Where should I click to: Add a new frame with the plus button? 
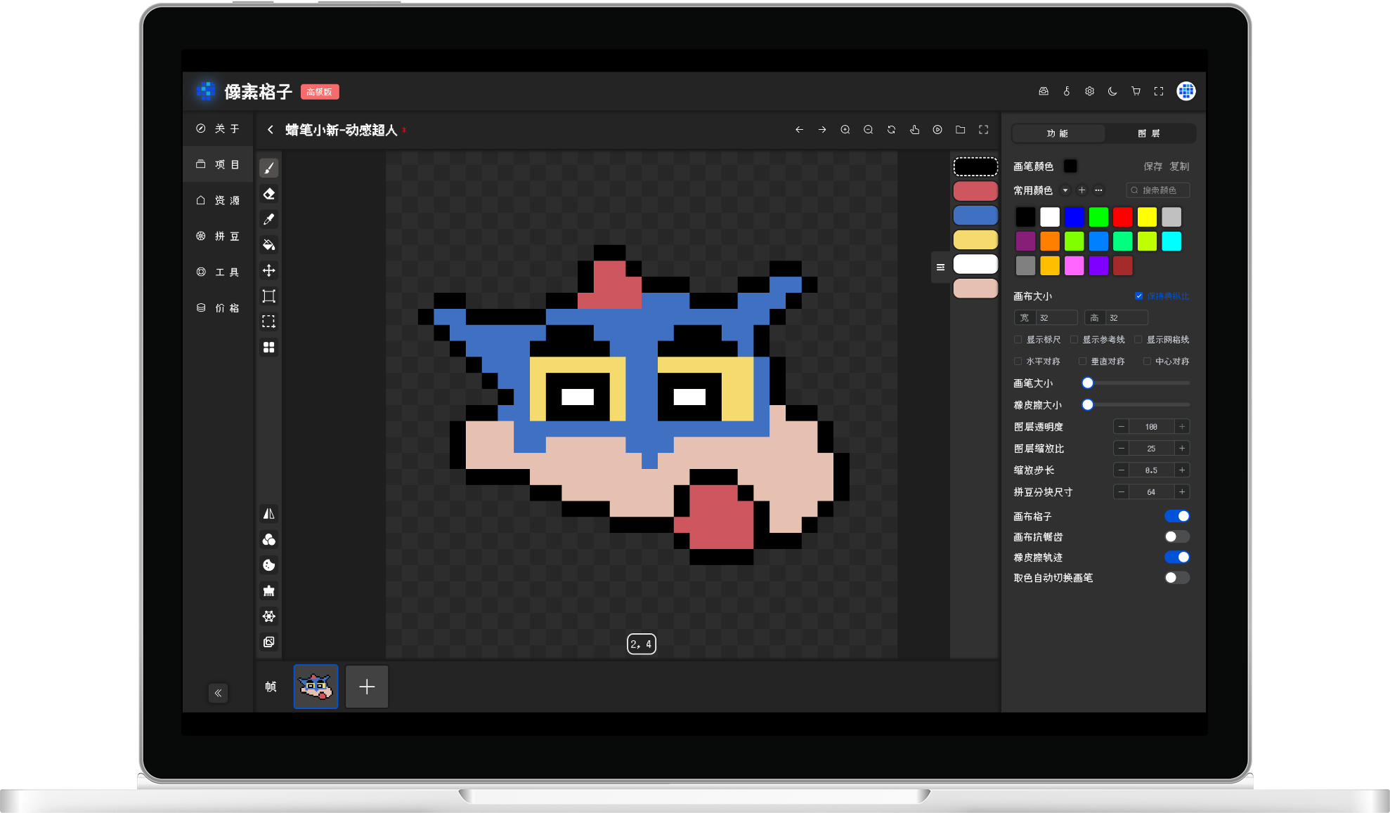point(367,687)
